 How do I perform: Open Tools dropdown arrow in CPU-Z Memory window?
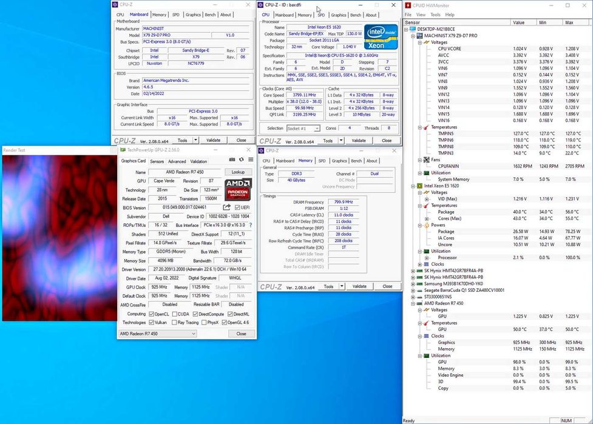point(342,286)
